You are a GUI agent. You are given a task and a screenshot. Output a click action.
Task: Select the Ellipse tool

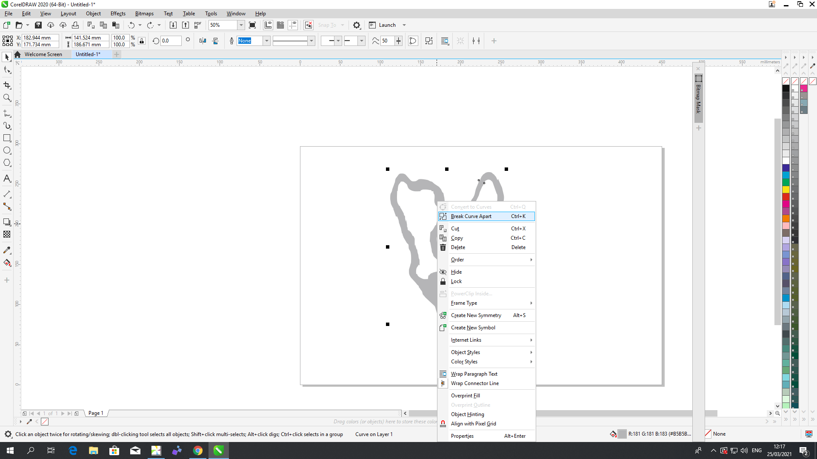pos(7,150)
